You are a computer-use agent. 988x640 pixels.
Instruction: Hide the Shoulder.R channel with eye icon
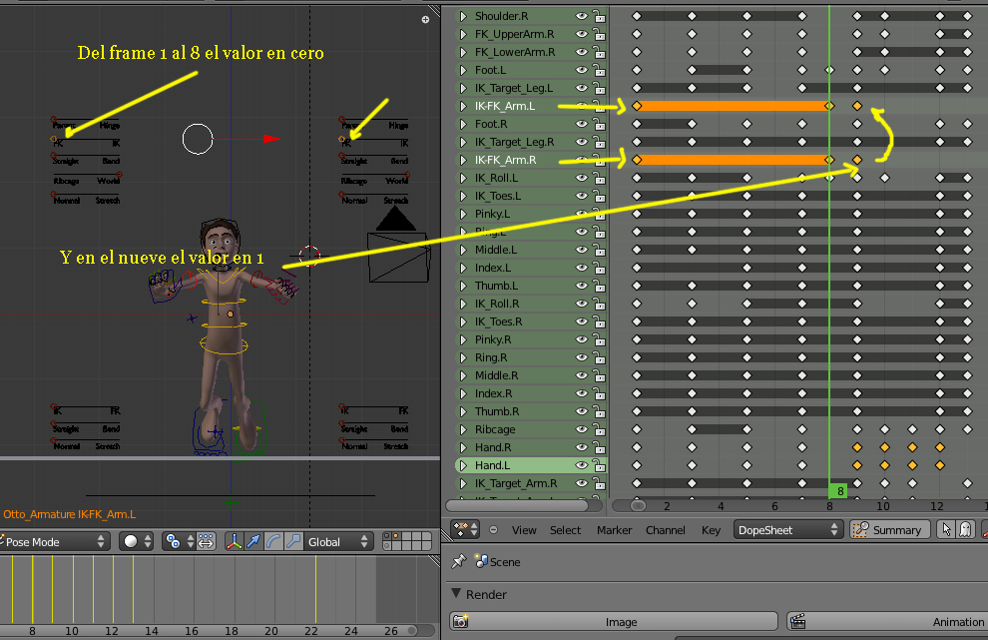(582, 16)
